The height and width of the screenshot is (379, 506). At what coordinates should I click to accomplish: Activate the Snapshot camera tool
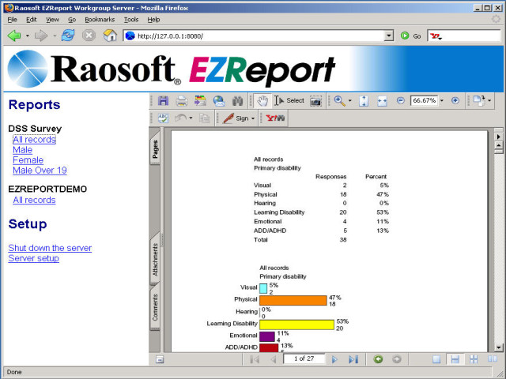(315, 101)
